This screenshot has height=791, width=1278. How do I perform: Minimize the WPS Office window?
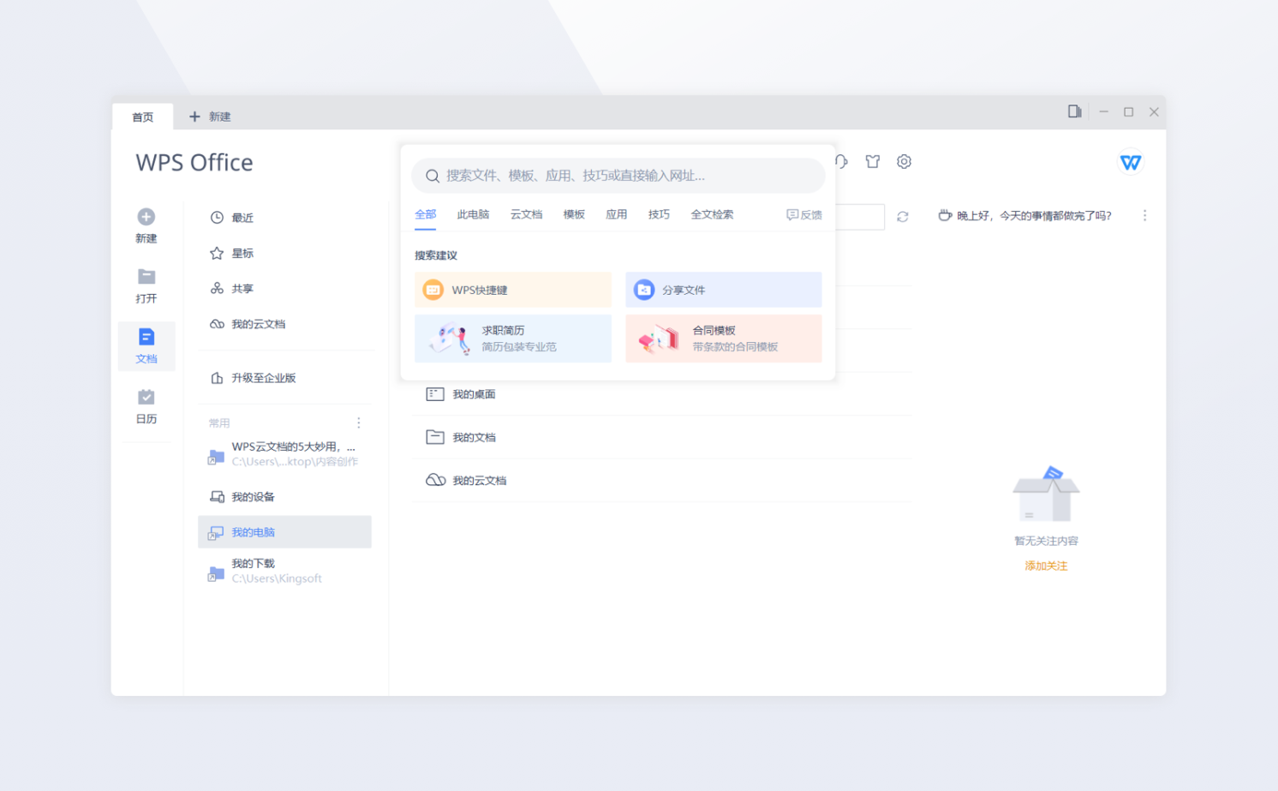pos(1104,111)
